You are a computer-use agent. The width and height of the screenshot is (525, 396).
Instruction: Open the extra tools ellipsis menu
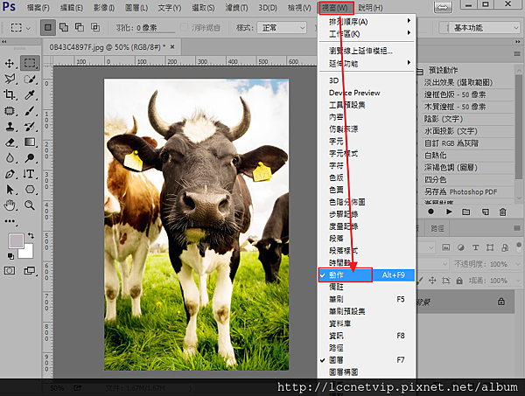[x=10, y=221]
